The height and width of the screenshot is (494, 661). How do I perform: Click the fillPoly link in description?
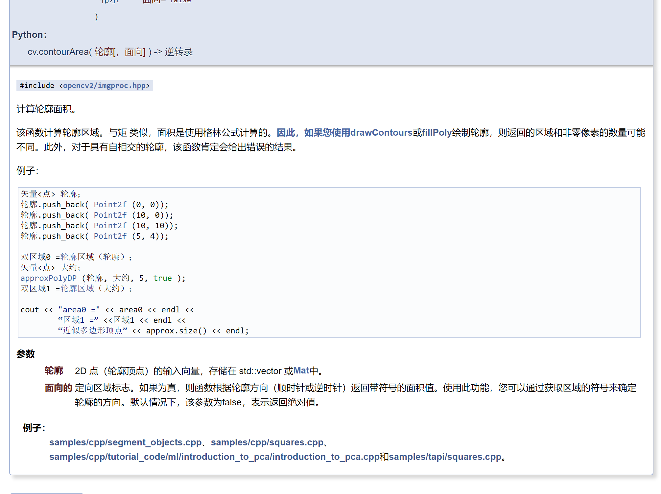[437, 133]
